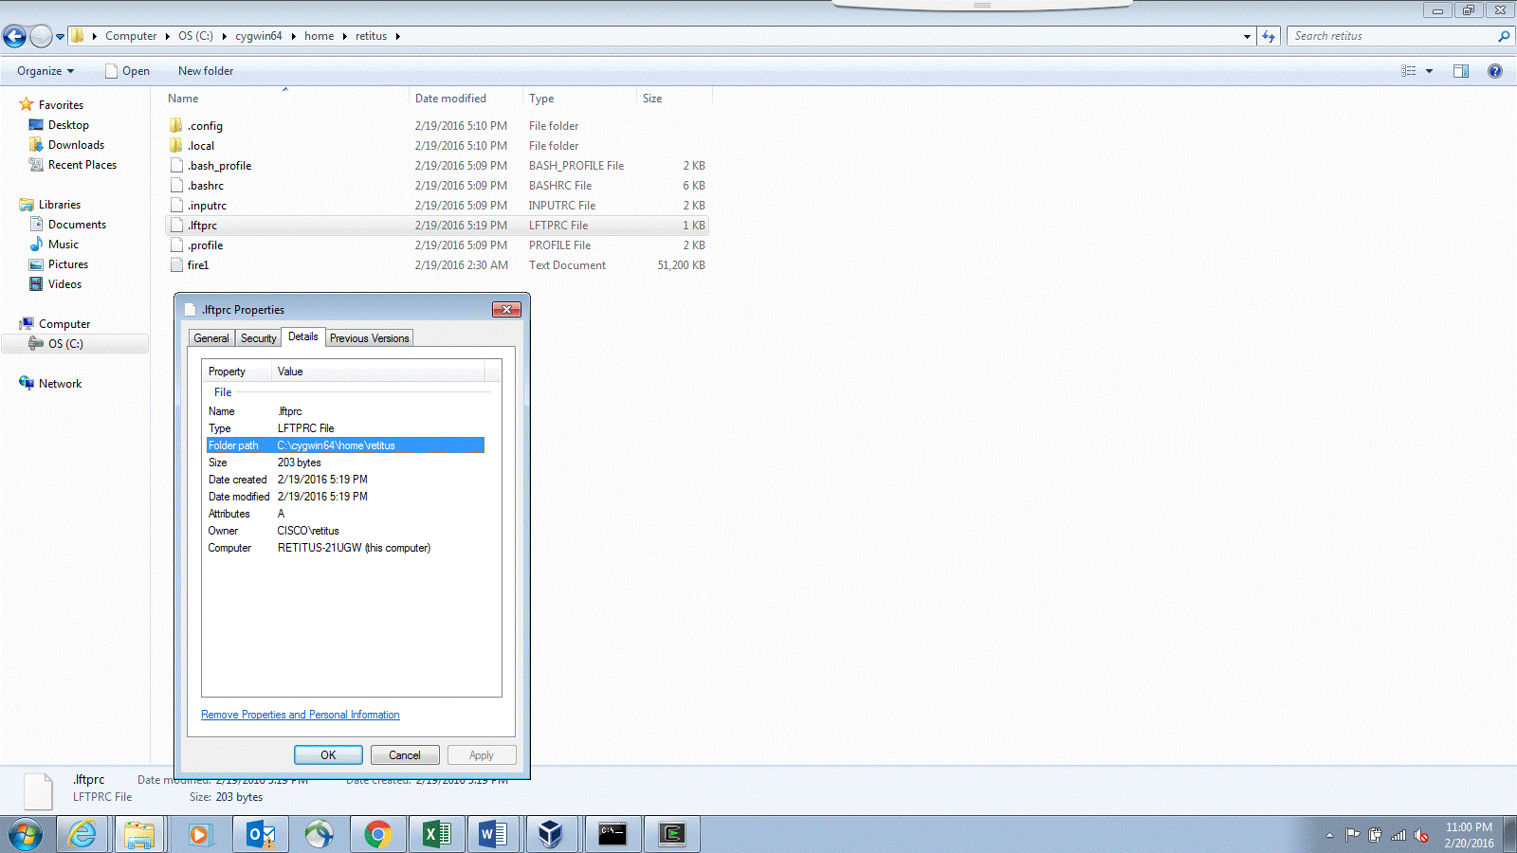Click Remove Properties and Personal Information link
Screen dimensions: 1517x853
point(301,715)
